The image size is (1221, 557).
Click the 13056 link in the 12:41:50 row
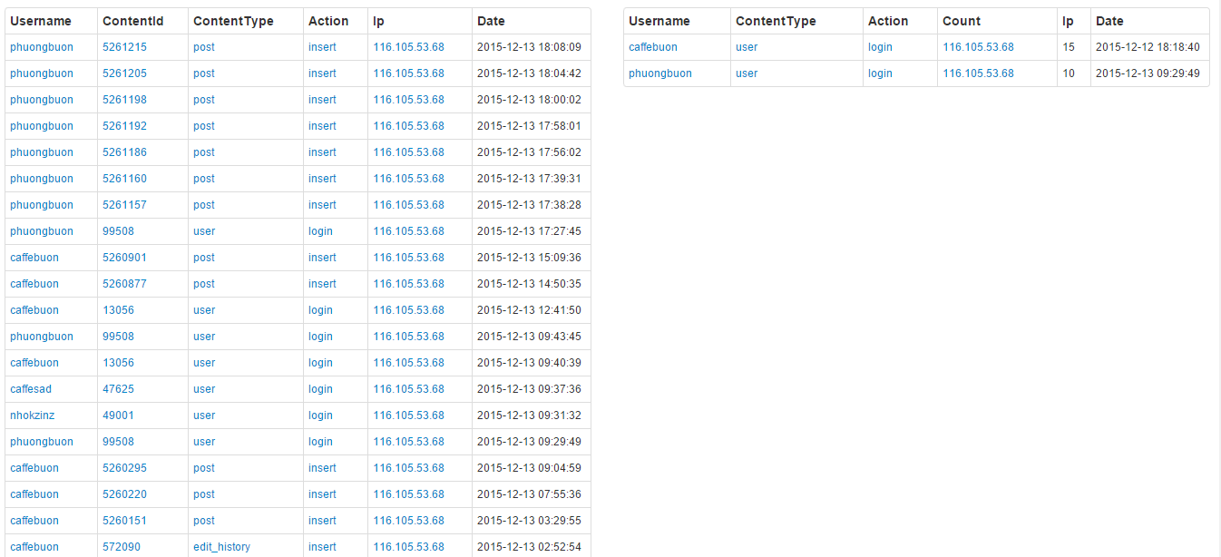(x=118, y=310)
